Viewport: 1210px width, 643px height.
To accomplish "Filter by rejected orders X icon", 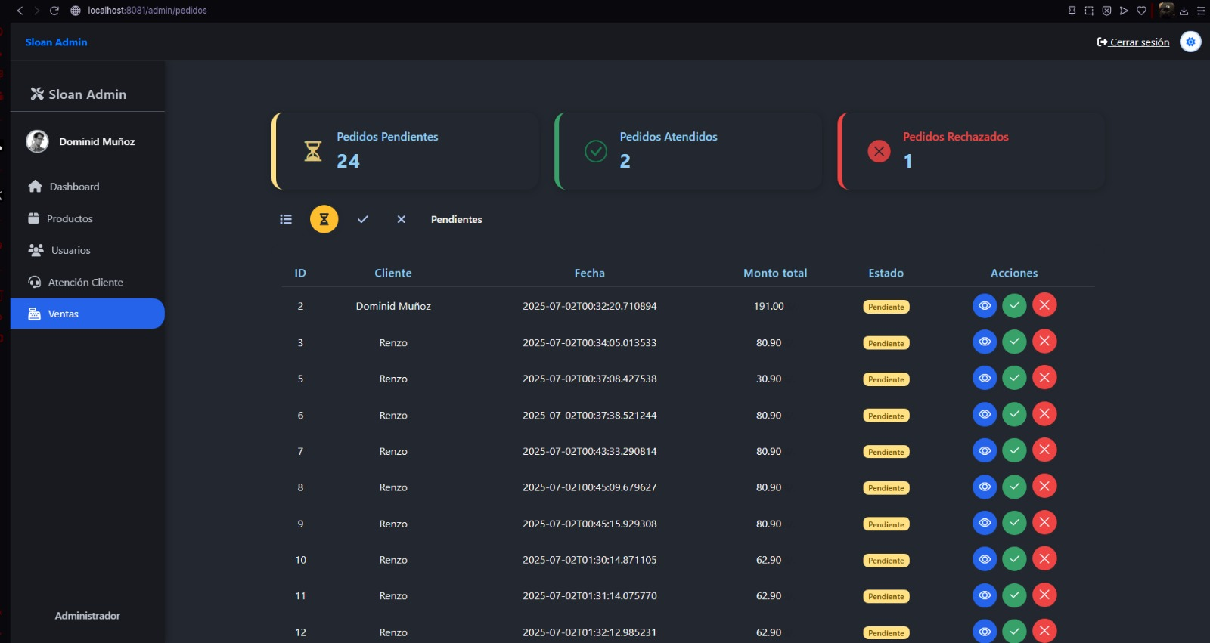I will [x=402, y=219].
